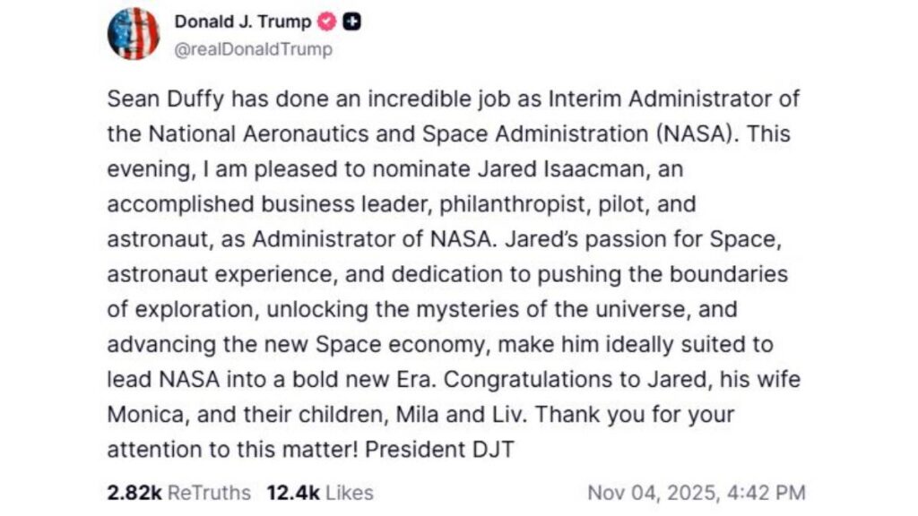Click the flag-themed profile avatar
Image resolution: width=918 pixels, height=516 pixels.
pyautogui.click(x=134, y=33)
